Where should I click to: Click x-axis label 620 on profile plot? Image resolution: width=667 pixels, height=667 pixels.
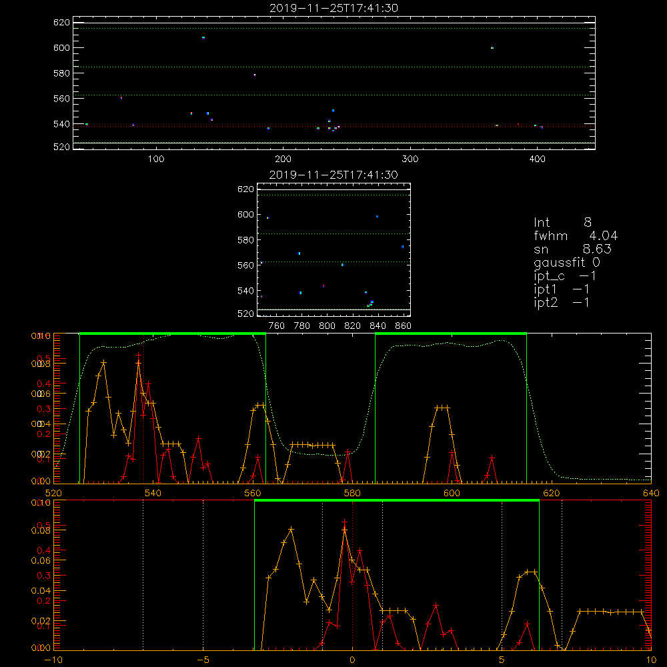pos(552,494)
